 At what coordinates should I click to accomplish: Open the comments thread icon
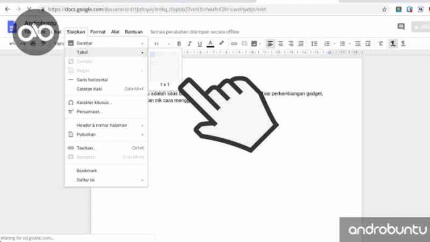click(401, 27)
